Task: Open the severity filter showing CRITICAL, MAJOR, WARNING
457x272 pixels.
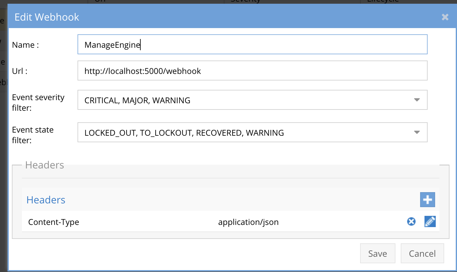Action: pyautogui.click(x=253, y=100)
